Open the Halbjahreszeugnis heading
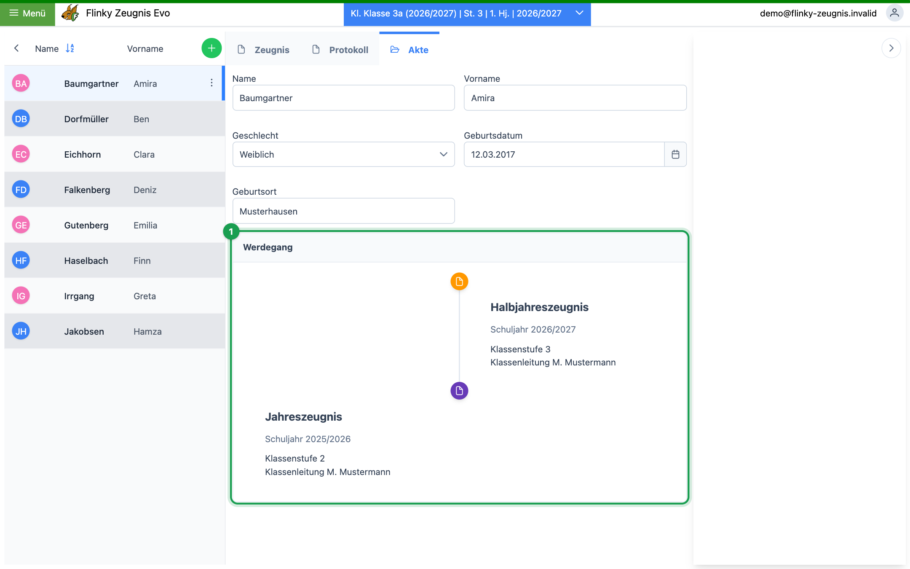 pyautogui.click(x=539, y=307)
